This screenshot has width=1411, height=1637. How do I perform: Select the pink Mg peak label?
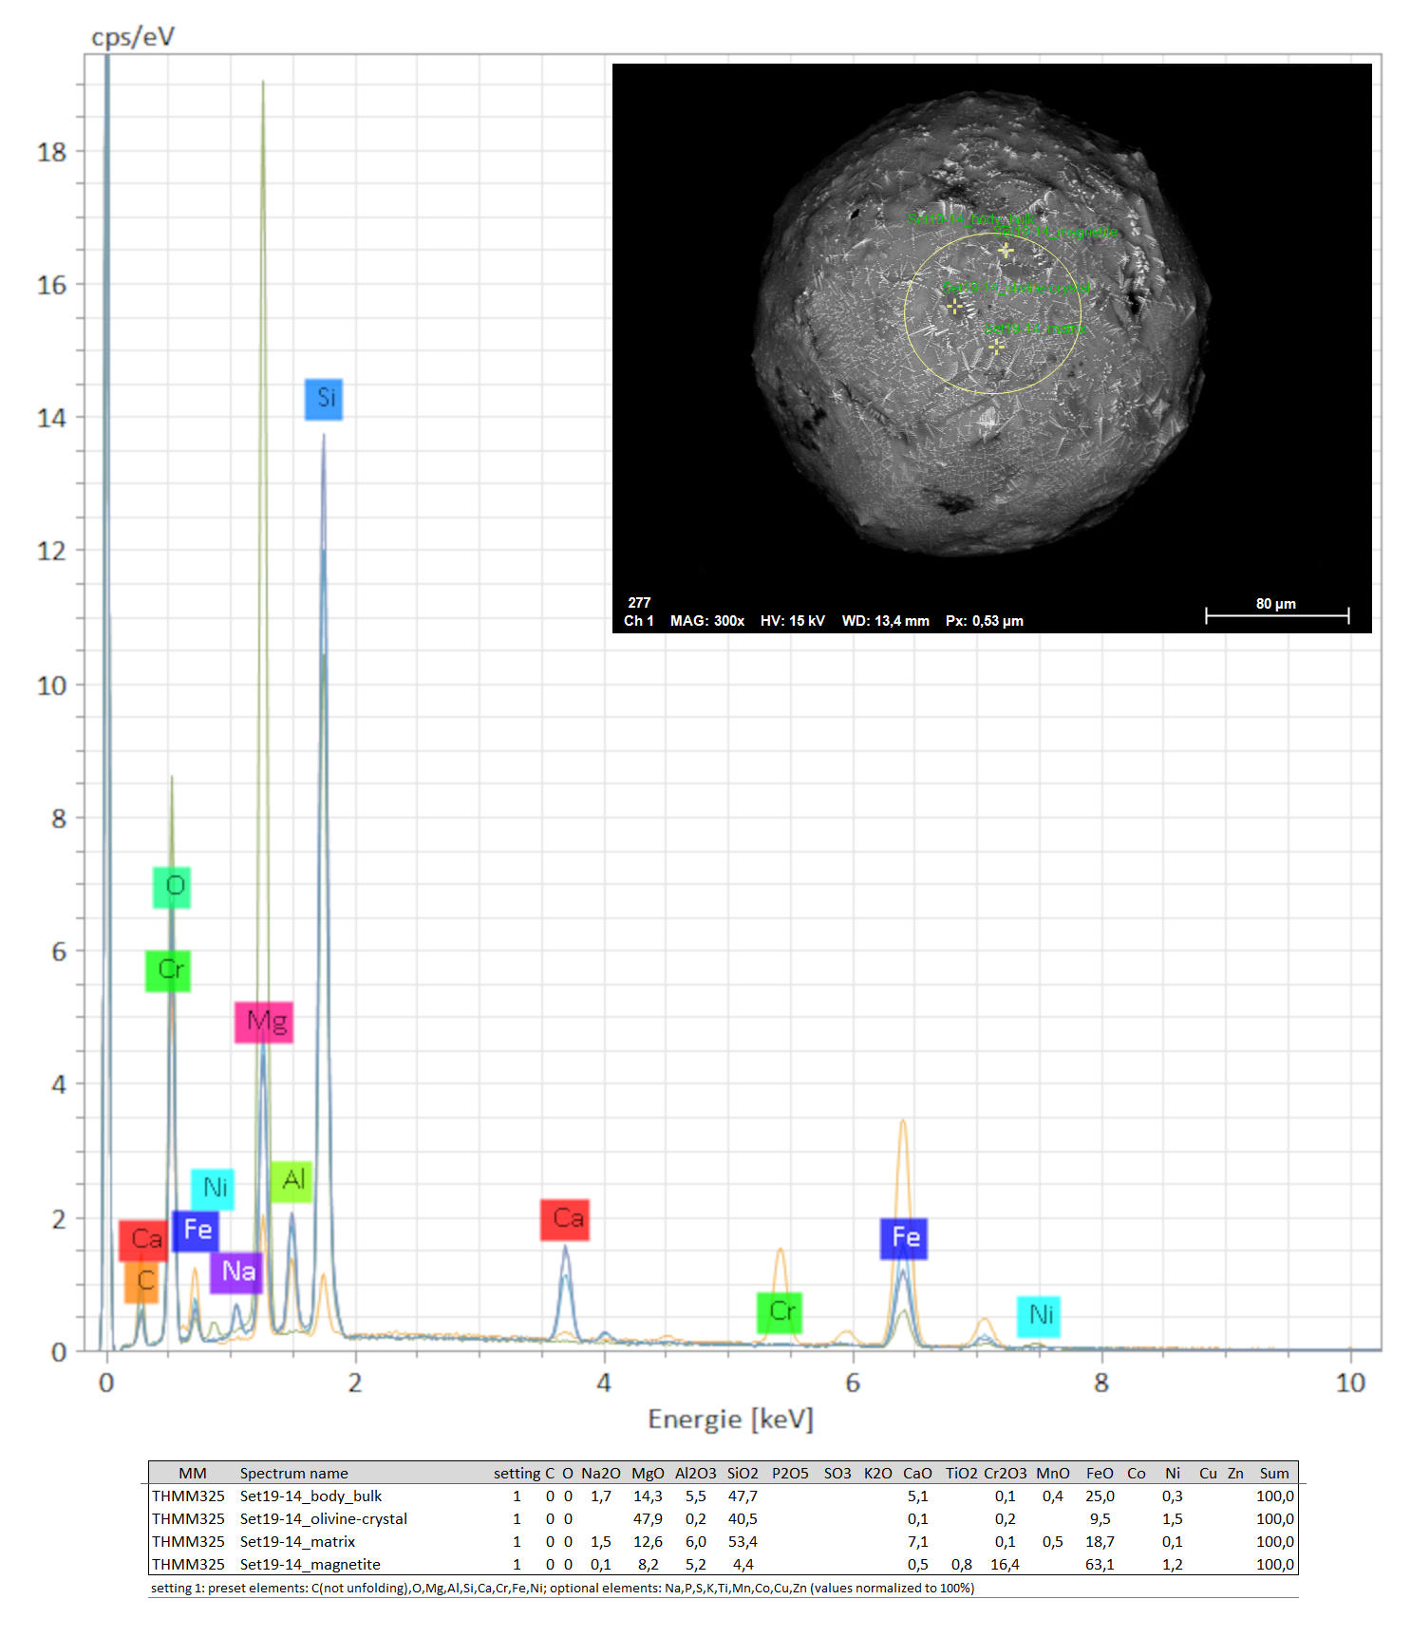point(264,1022)
